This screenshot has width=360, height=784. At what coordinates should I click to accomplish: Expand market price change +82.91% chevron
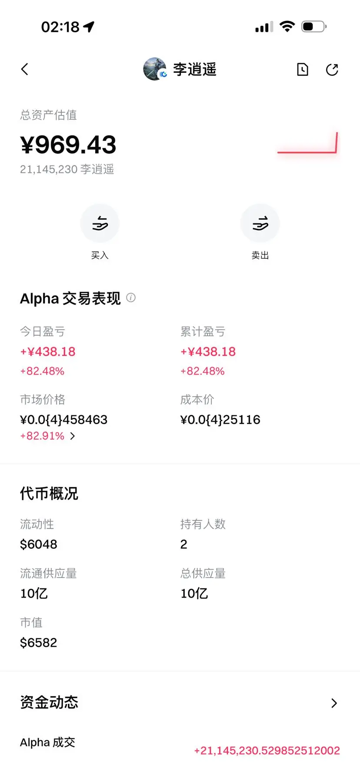pyautogui.click(x=73, y=436)
